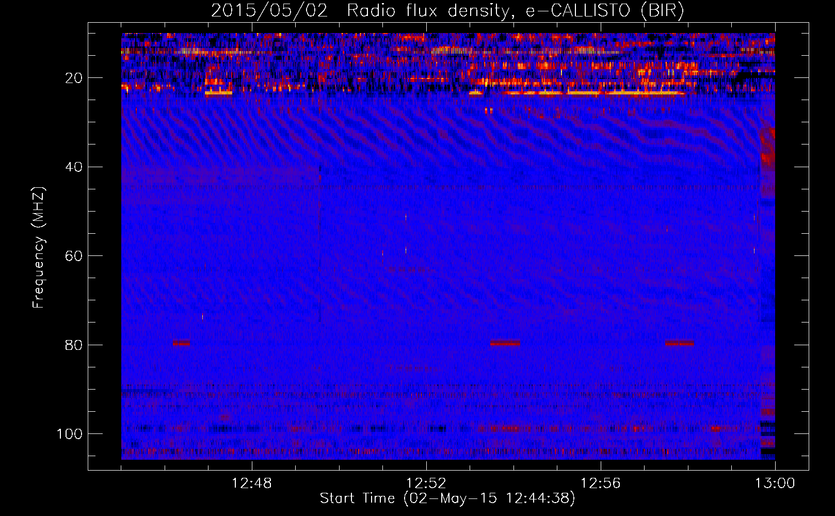Click the "100" frequency tick label
The height and width of the screenshot is (516, 835).
(x=70, y=434)
